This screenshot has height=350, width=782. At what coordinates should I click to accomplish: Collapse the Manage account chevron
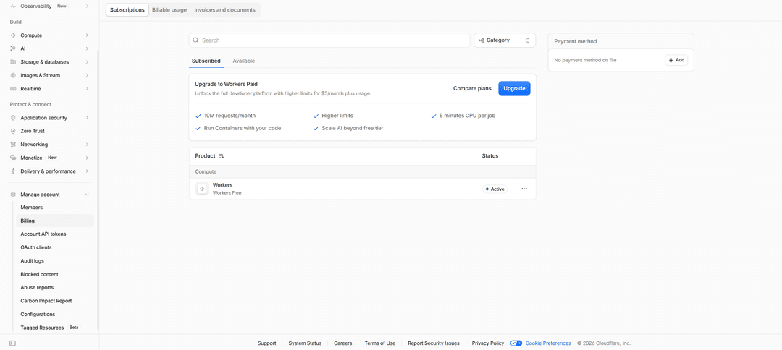[x=87, y=195]
